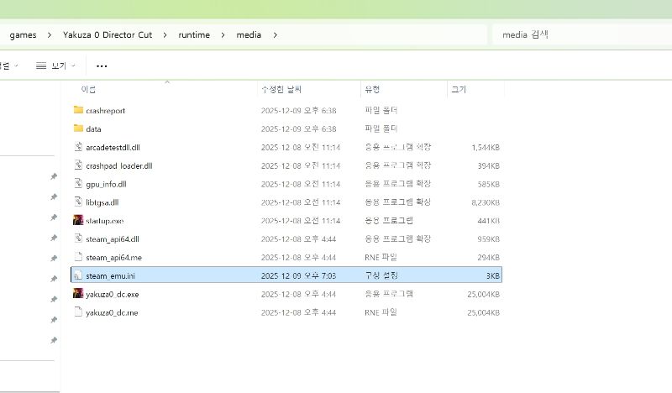This screenshot has width=672, height=393.
Task: Click the yakuza0_dc.rne file icon
Action: [x=78, y=312]
